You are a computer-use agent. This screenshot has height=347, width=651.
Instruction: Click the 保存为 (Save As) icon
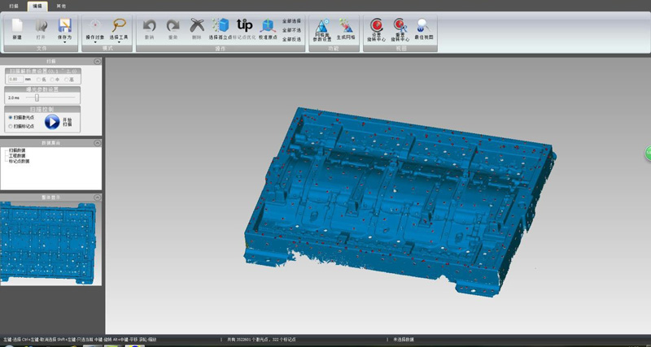point(64,28)
